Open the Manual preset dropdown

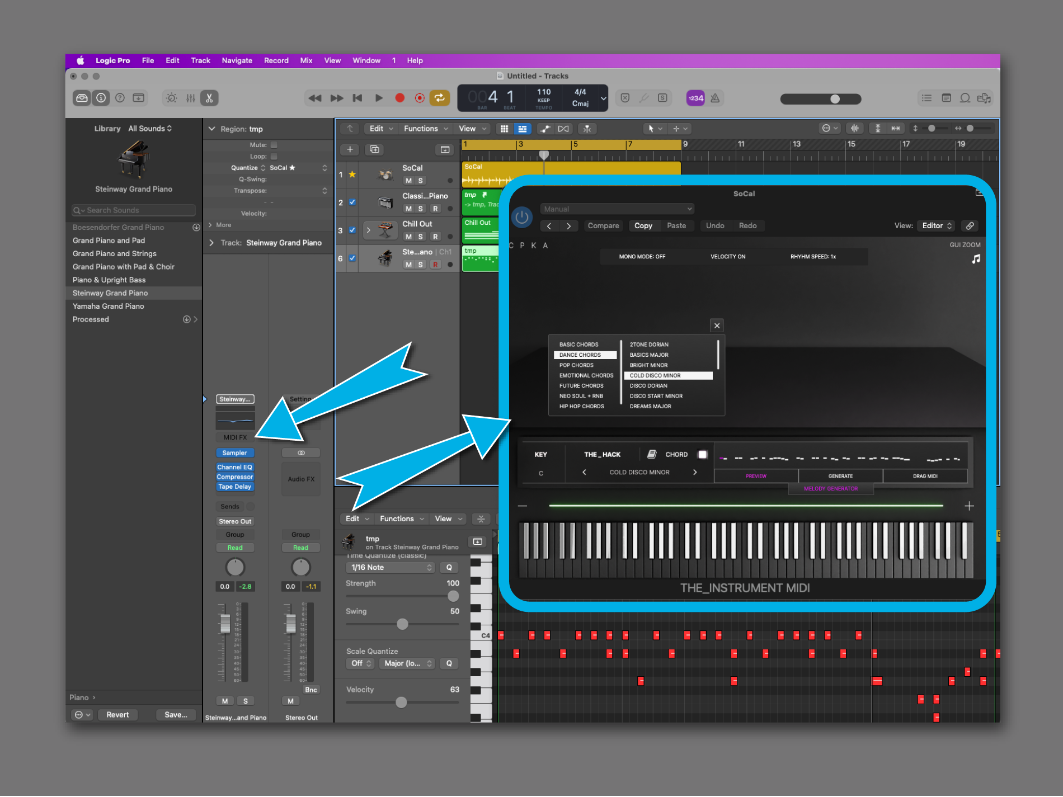click(x=617, y=209)
